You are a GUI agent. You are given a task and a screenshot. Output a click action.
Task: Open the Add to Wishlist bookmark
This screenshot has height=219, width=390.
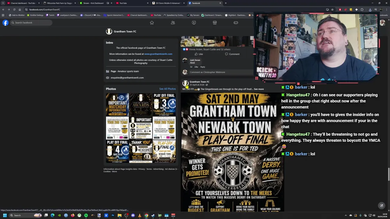tap(17, 15)
